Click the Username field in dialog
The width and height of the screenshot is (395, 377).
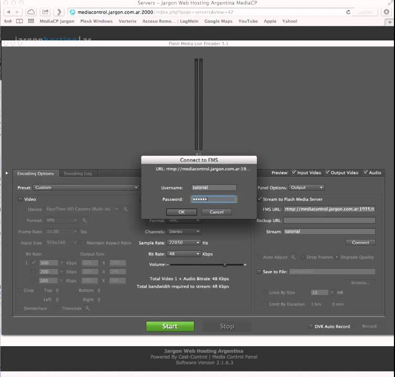tap(214, 187)
